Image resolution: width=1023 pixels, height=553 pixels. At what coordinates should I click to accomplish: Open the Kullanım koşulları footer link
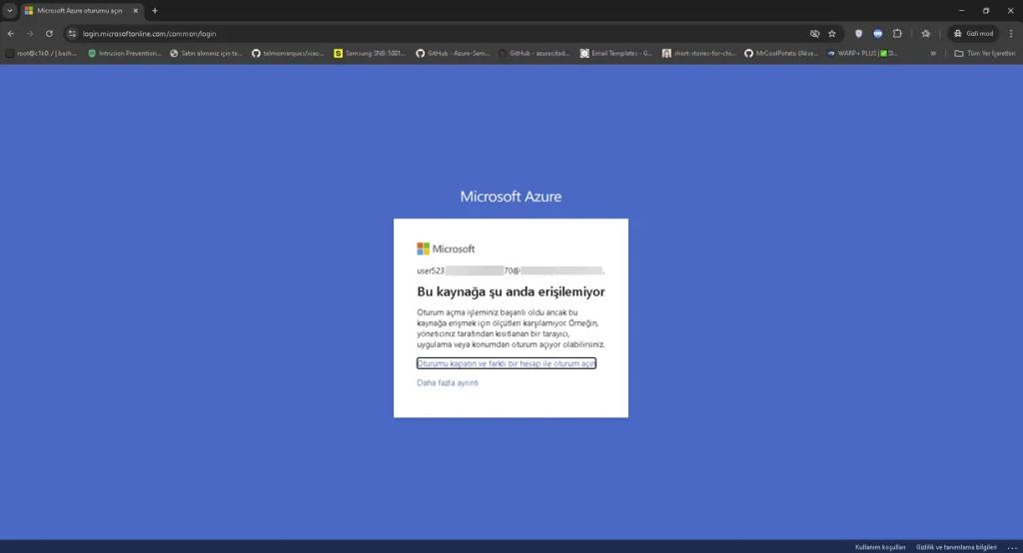[x=880, y=547]
